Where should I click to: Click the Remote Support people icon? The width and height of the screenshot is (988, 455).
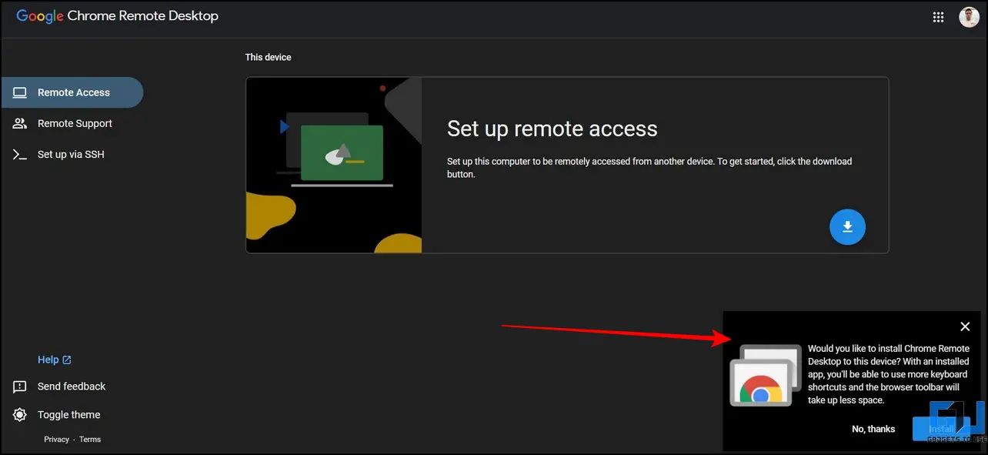[20, 123]
